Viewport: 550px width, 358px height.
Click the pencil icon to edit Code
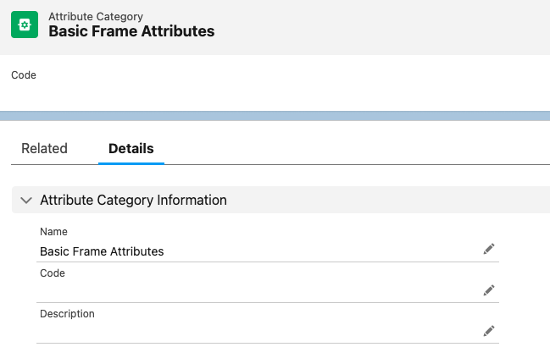488,289
